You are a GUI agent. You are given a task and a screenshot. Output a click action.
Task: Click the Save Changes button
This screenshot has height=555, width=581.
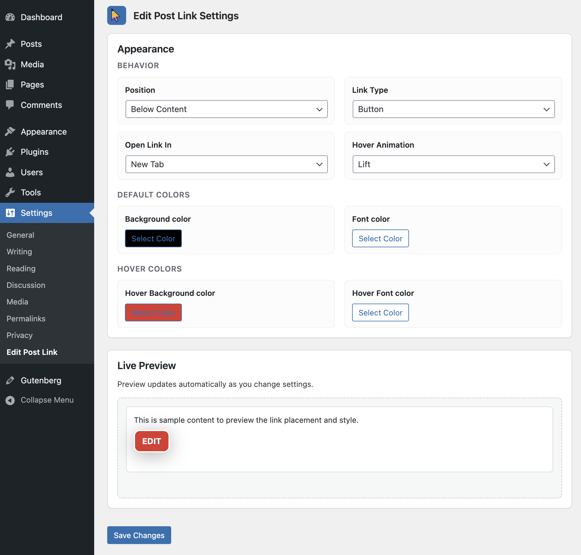139,535
